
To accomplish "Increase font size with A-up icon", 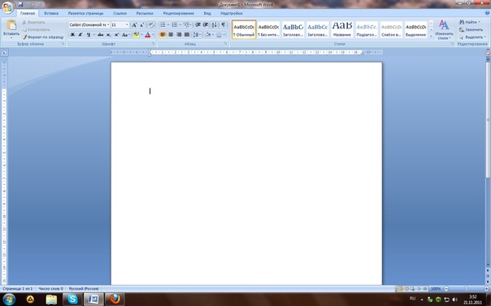I will point(134,25).
